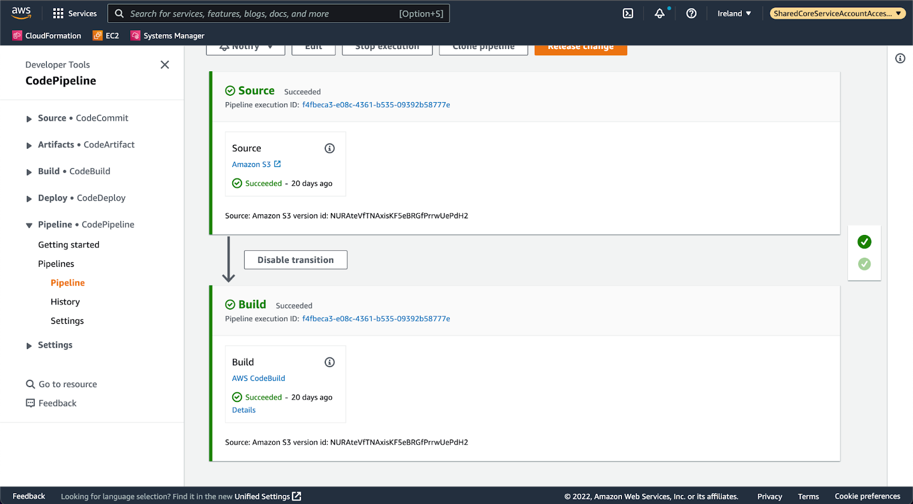This screenshot has height=504, width=913.
Task: Click the Feedback chat icon in sidebar
Action: pyautogui.click(x=31, y=403)
